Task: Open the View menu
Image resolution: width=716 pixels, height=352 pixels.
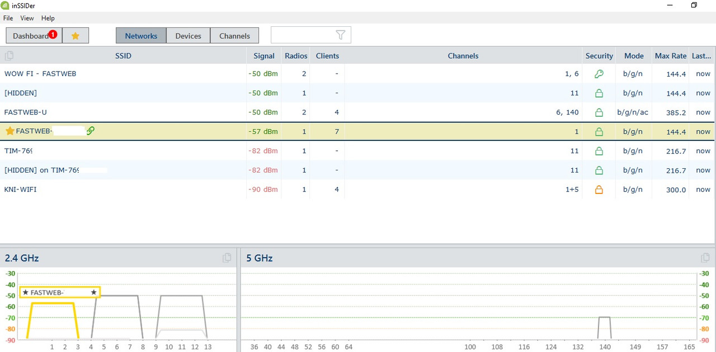Action: pos(27,18)
